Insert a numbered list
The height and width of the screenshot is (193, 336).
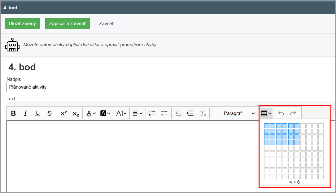[152, 113]
